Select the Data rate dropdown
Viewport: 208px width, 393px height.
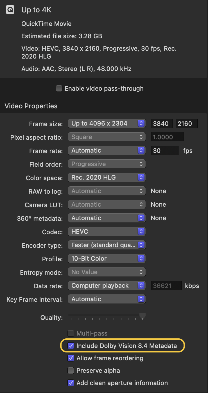(107, 285)
